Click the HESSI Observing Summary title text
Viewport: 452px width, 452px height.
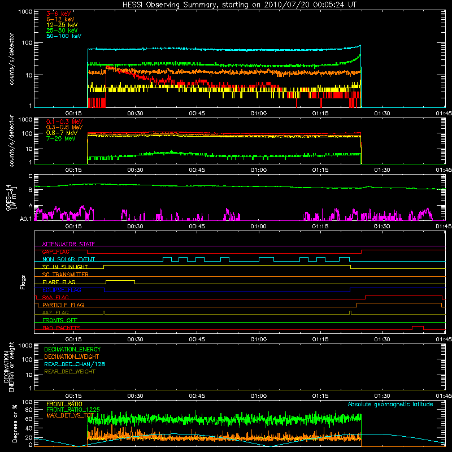click(x=240, y=5)
